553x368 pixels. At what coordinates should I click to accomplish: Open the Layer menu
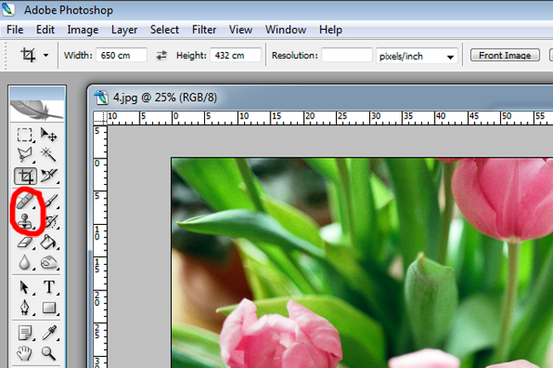[x=124, y=30]
